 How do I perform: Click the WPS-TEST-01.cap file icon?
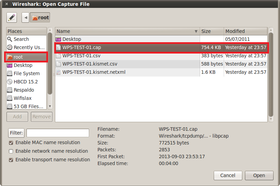(x=58, y=47)
